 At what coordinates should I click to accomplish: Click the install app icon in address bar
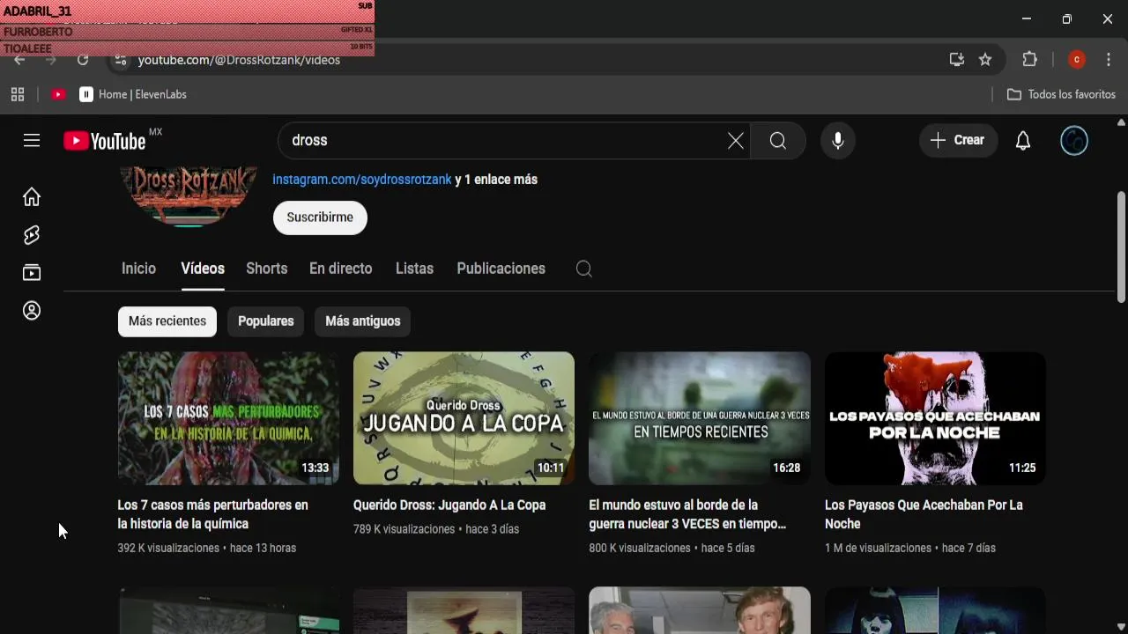click(x=956, y=60)
